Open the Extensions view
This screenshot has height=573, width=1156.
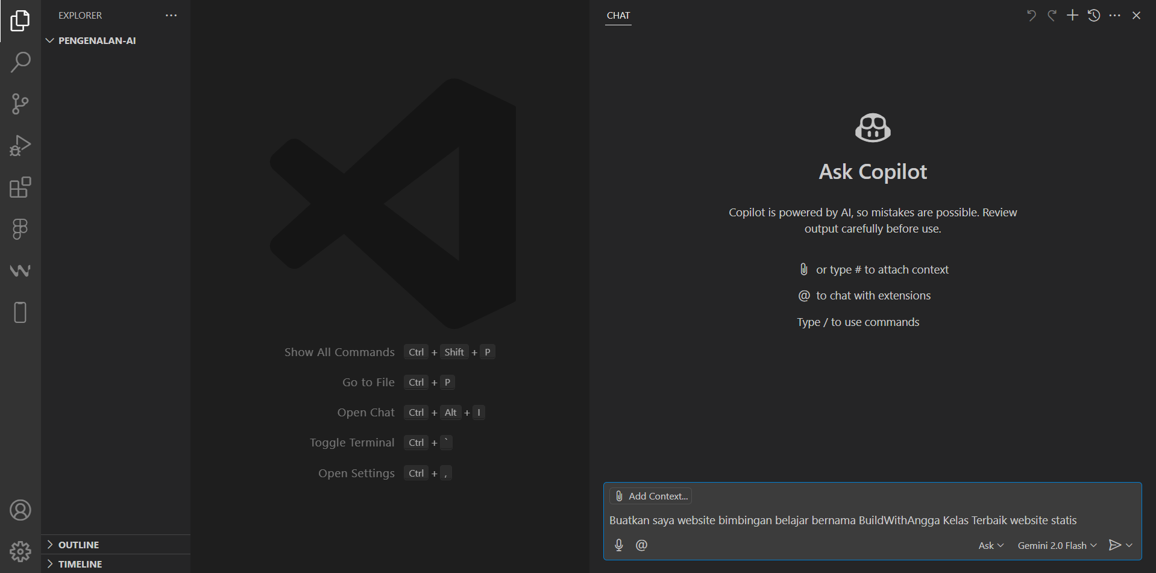[x=20, y=187]
